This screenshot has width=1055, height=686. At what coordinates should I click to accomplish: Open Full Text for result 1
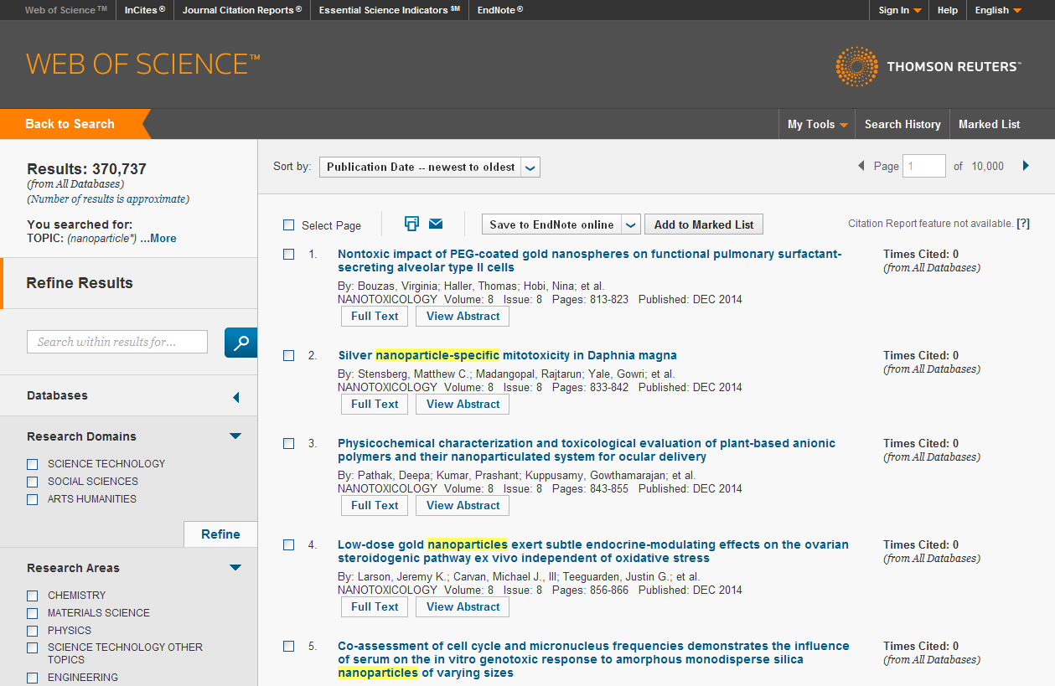375,317
